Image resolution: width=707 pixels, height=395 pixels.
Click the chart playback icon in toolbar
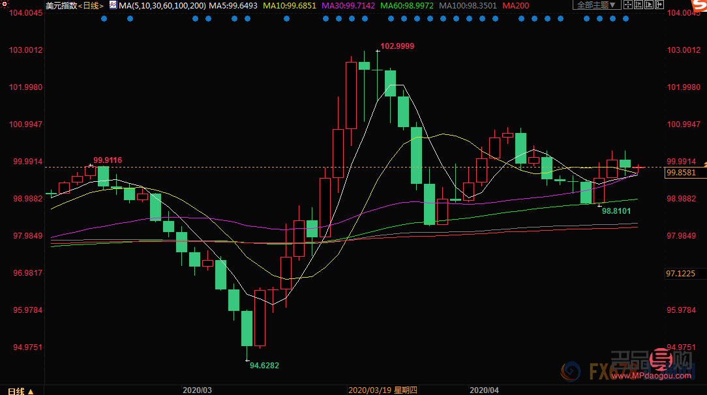click(x=649, y=5)
